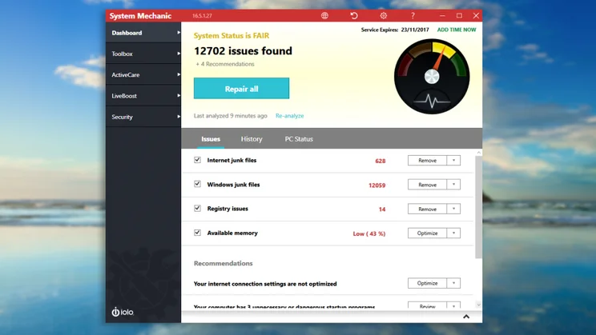Viewport: 596px width, 335px height.
Task: Click the 628 internet junk count
Action: tap(380, 161)
